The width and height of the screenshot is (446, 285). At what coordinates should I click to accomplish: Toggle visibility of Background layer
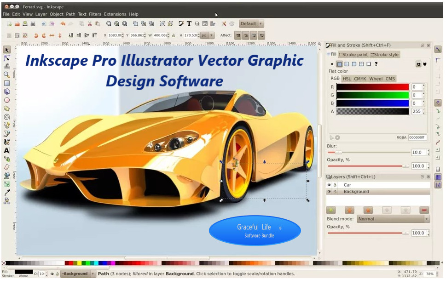tap(329, 192)
